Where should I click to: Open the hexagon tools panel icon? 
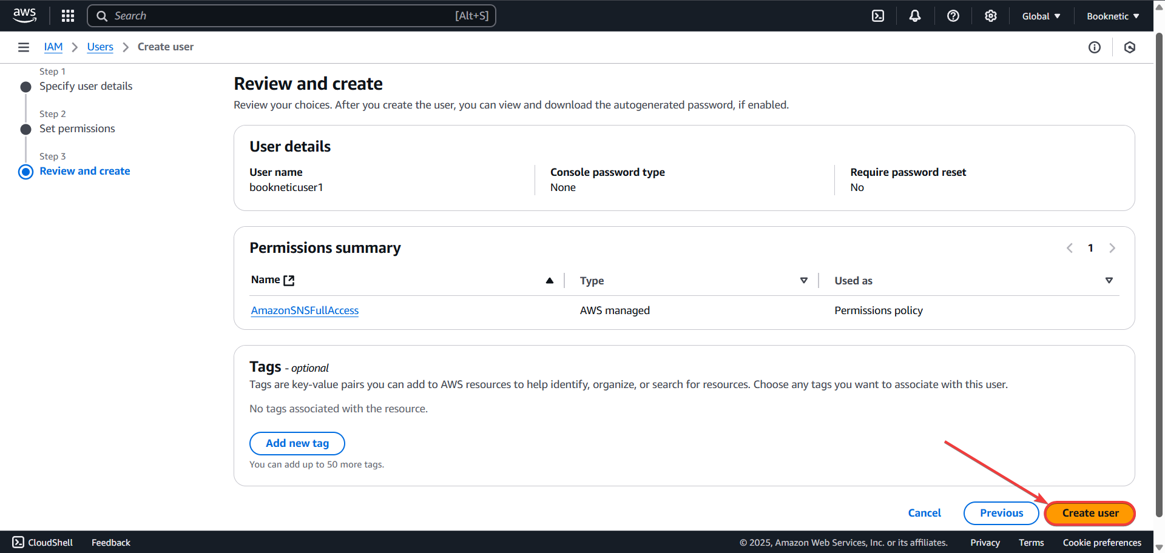point(1130,47)
